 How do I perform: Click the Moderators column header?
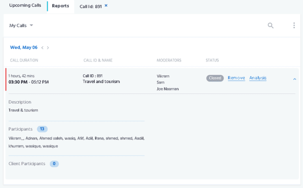(x=169, y=60)
